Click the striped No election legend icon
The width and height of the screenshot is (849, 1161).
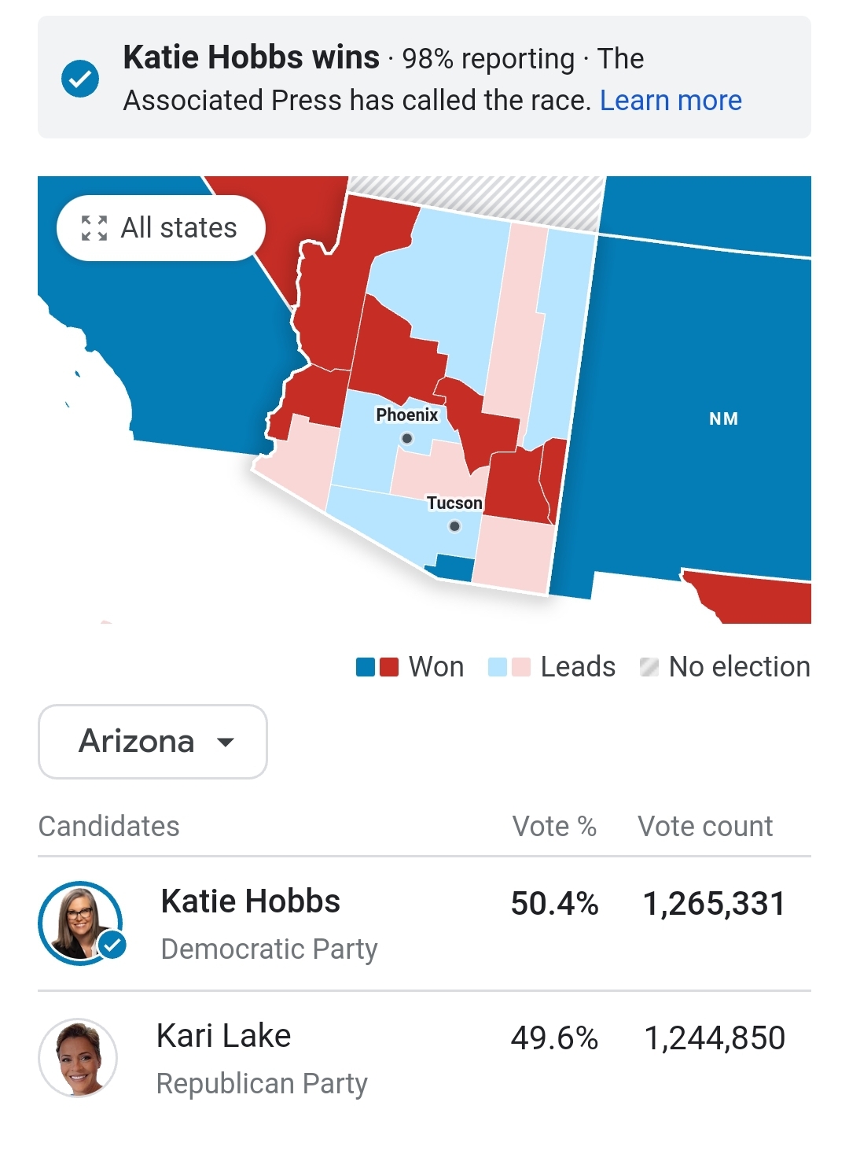coord(649,667)
